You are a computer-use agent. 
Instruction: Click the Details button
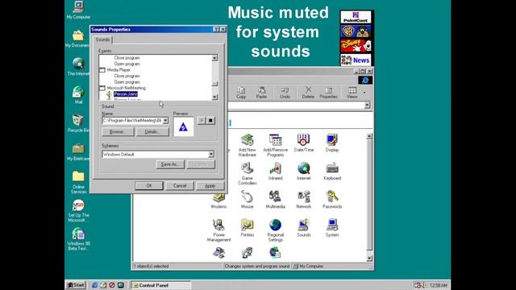(x=152, y=131)
